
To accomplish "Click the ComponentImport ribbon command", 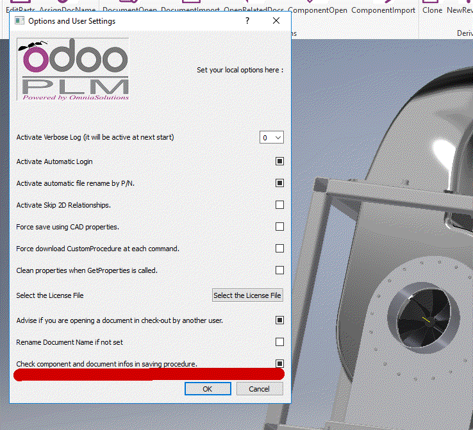I will click(383, 10).
